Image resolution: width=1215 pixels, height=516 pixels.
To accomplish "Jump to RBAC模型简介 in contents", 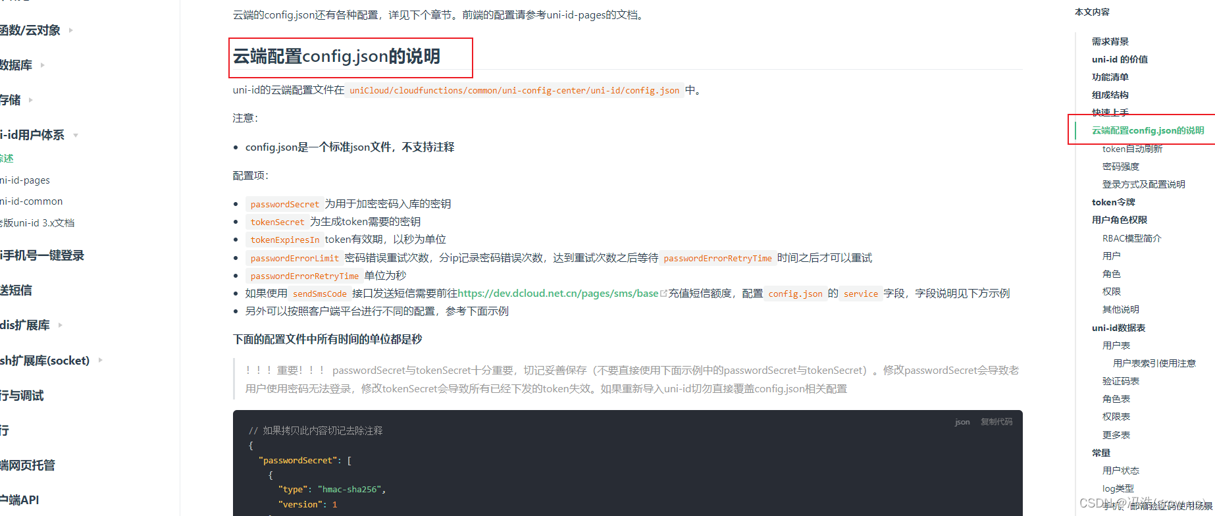I will click(x=1132, y=238).
